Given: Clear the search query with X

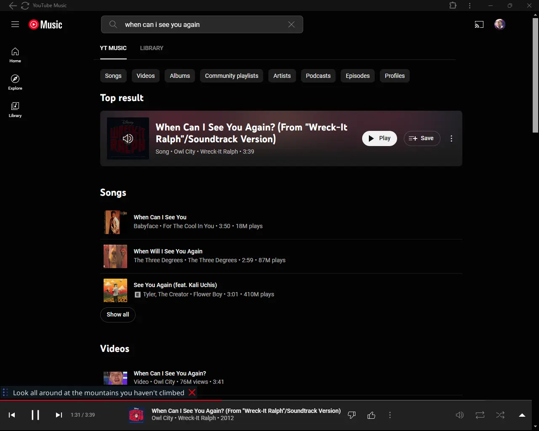Looking at the screenshot, I should [291, 24].
